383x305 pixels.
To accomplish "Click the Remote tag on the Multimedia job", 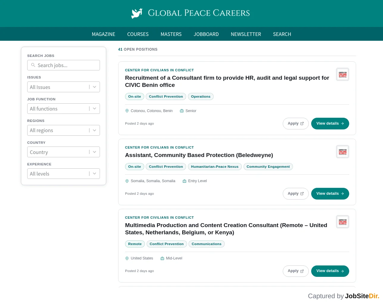I will pos(135,244).
